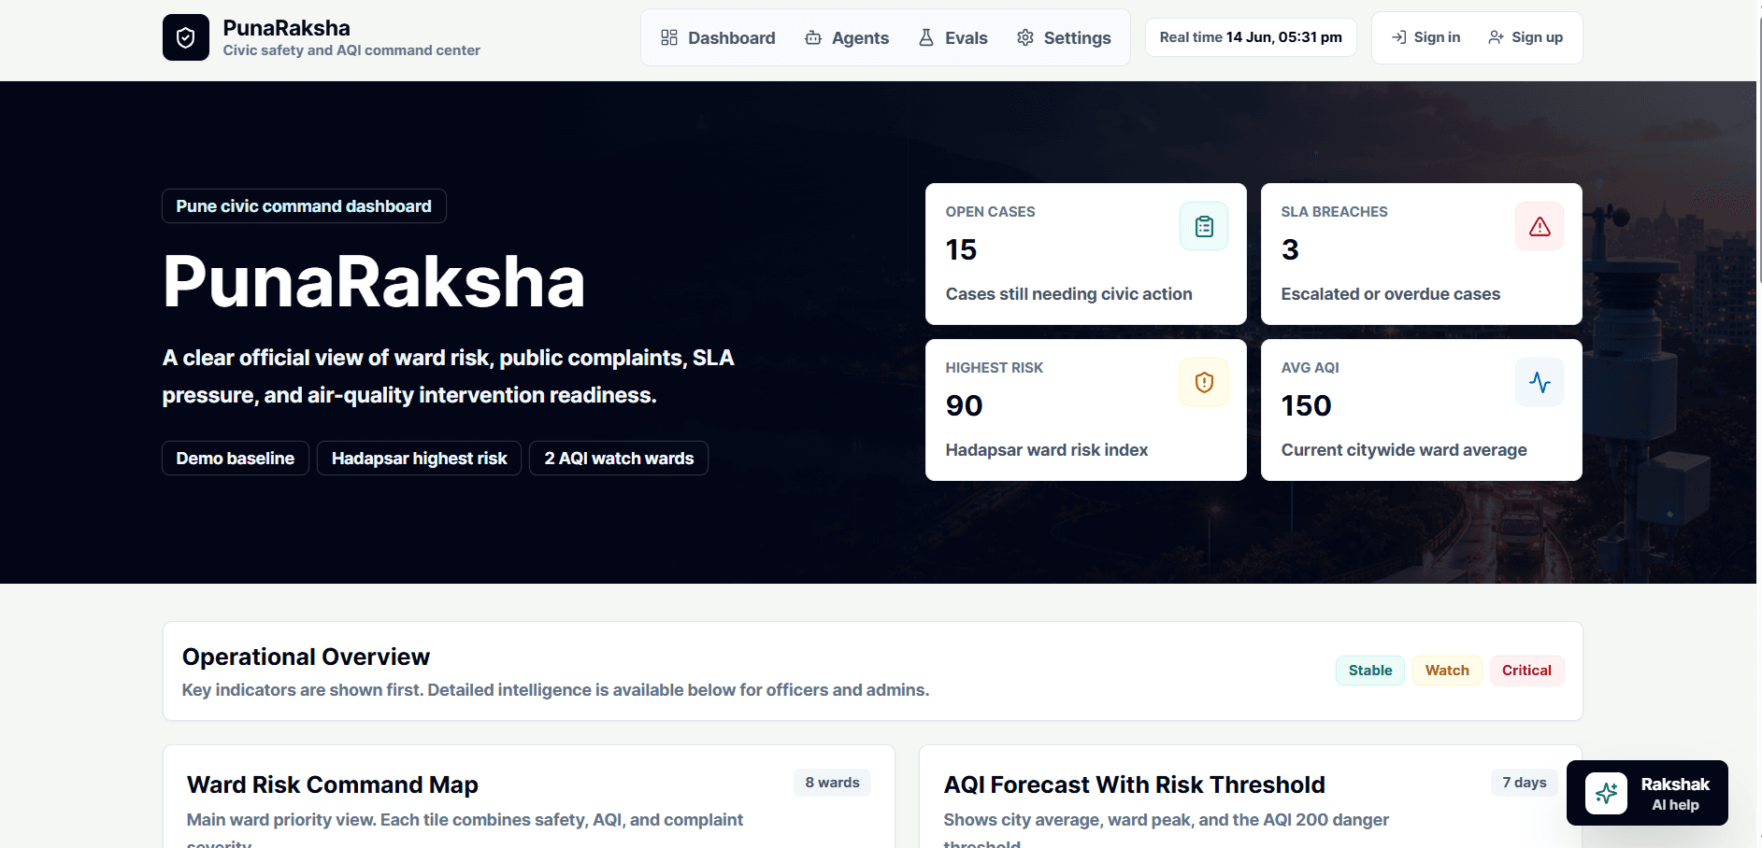
Task: Click 'Cases still needing civic action' text
Action: [1068, 294]
